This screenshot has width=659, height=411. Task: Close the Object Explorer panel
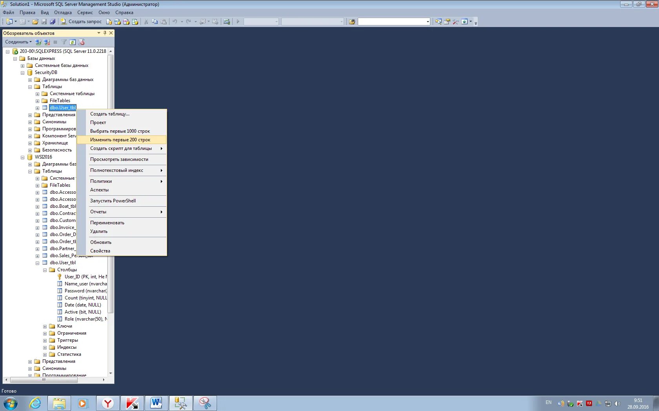pyautogui.click(x=111, y=33)
